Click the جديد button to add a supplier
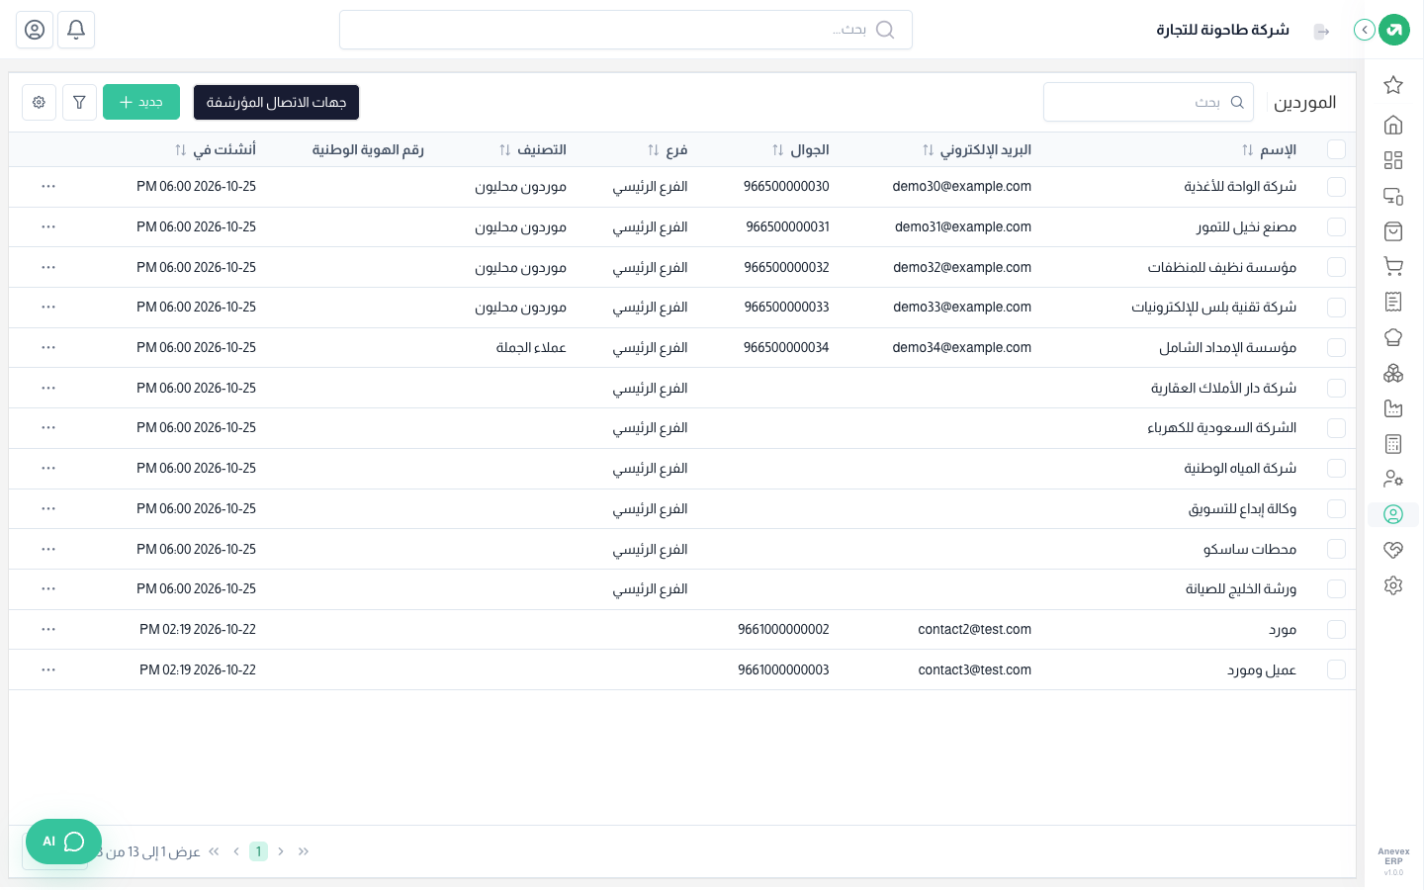This screenshot has width=1424, height=890. coord(141,102)
